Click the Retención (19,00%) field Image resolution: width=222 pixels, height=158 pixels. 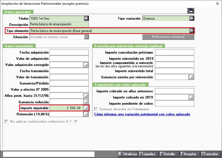tap(66, 114)
